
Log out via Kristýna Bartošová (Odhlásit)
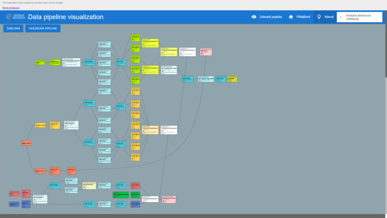[x=359, y=17]
